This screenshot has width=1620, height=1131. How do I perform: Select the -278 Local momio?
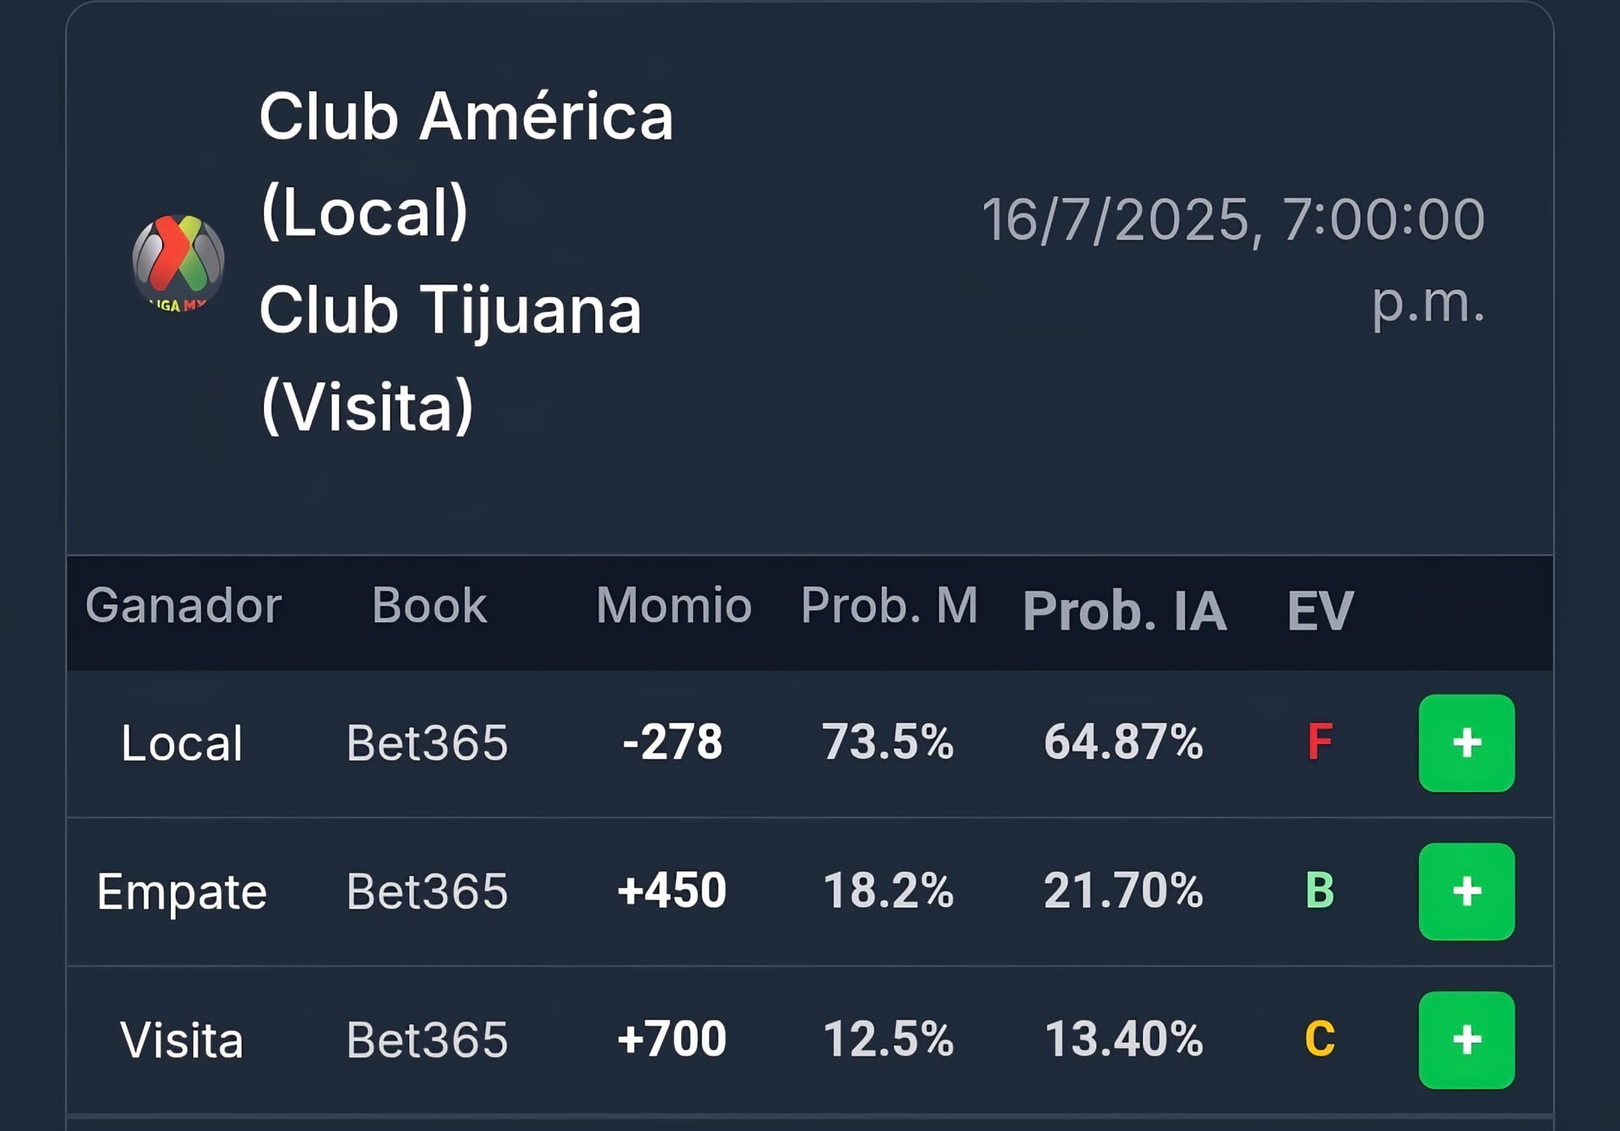pyautogui.click(x=671, y=741)
